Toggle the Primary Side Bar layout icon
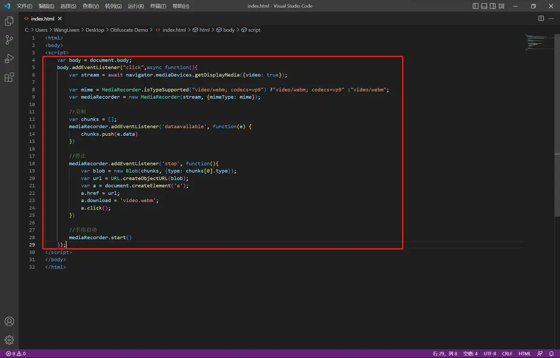Image resolution: width=560 pixels, height=358 pixels. coord(476,6)
